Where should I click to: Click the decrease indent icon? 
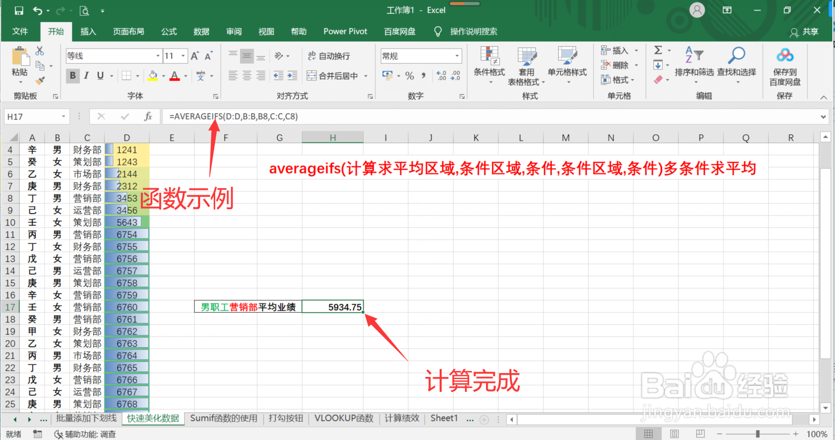tap(278, 75)
